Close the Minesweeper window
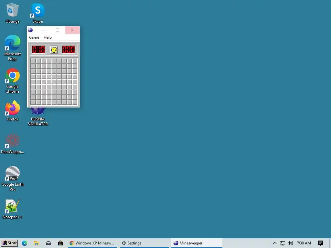The width and height of the screenshot is (331, 248). tap(72, 30)
